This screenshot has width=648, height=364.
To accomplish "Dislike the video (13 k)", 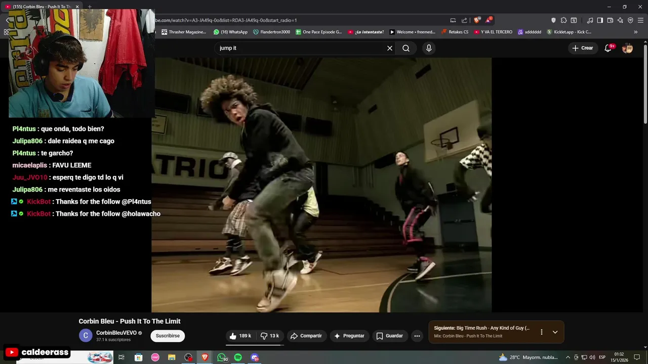I will pyautogui.click(x=270, y=336).
